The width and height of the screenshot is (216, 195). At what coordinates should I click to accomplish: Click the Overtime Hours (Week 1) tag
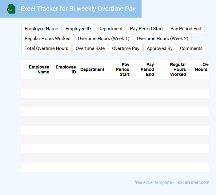(104, 39)
